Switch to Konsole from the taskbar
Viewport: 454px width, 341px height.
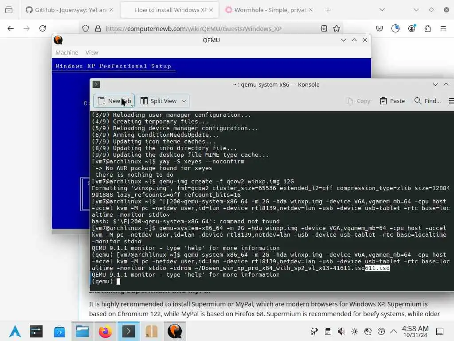coord(128,331)
